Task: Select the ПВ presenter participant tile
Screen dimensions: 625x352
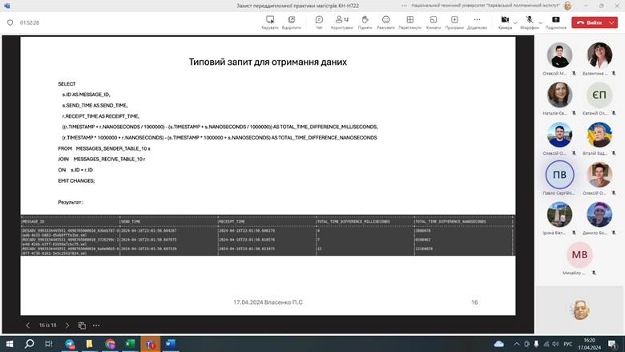Action: point(559,175)
